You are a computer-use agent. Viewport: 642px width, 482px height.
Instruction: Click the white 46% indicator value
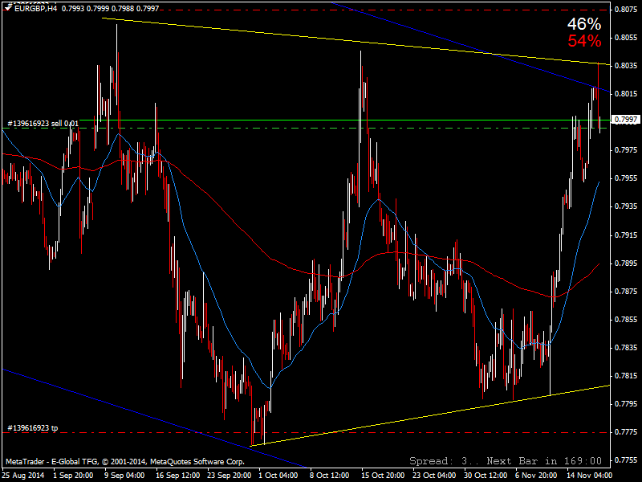pyautogui.click(x=584, y=24)
